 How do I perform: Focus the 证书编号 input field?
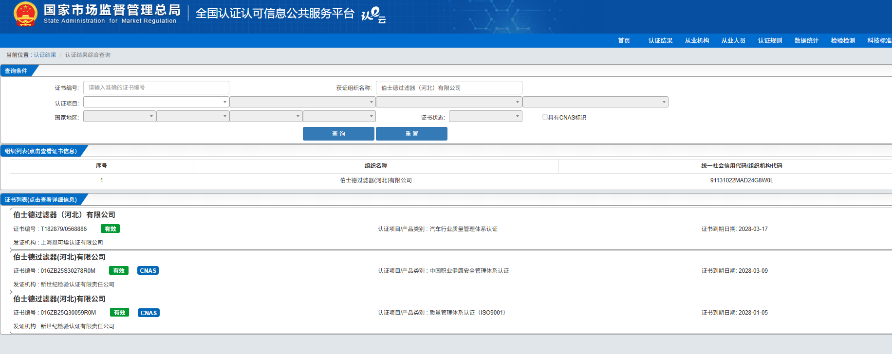(x=156, y=88)
